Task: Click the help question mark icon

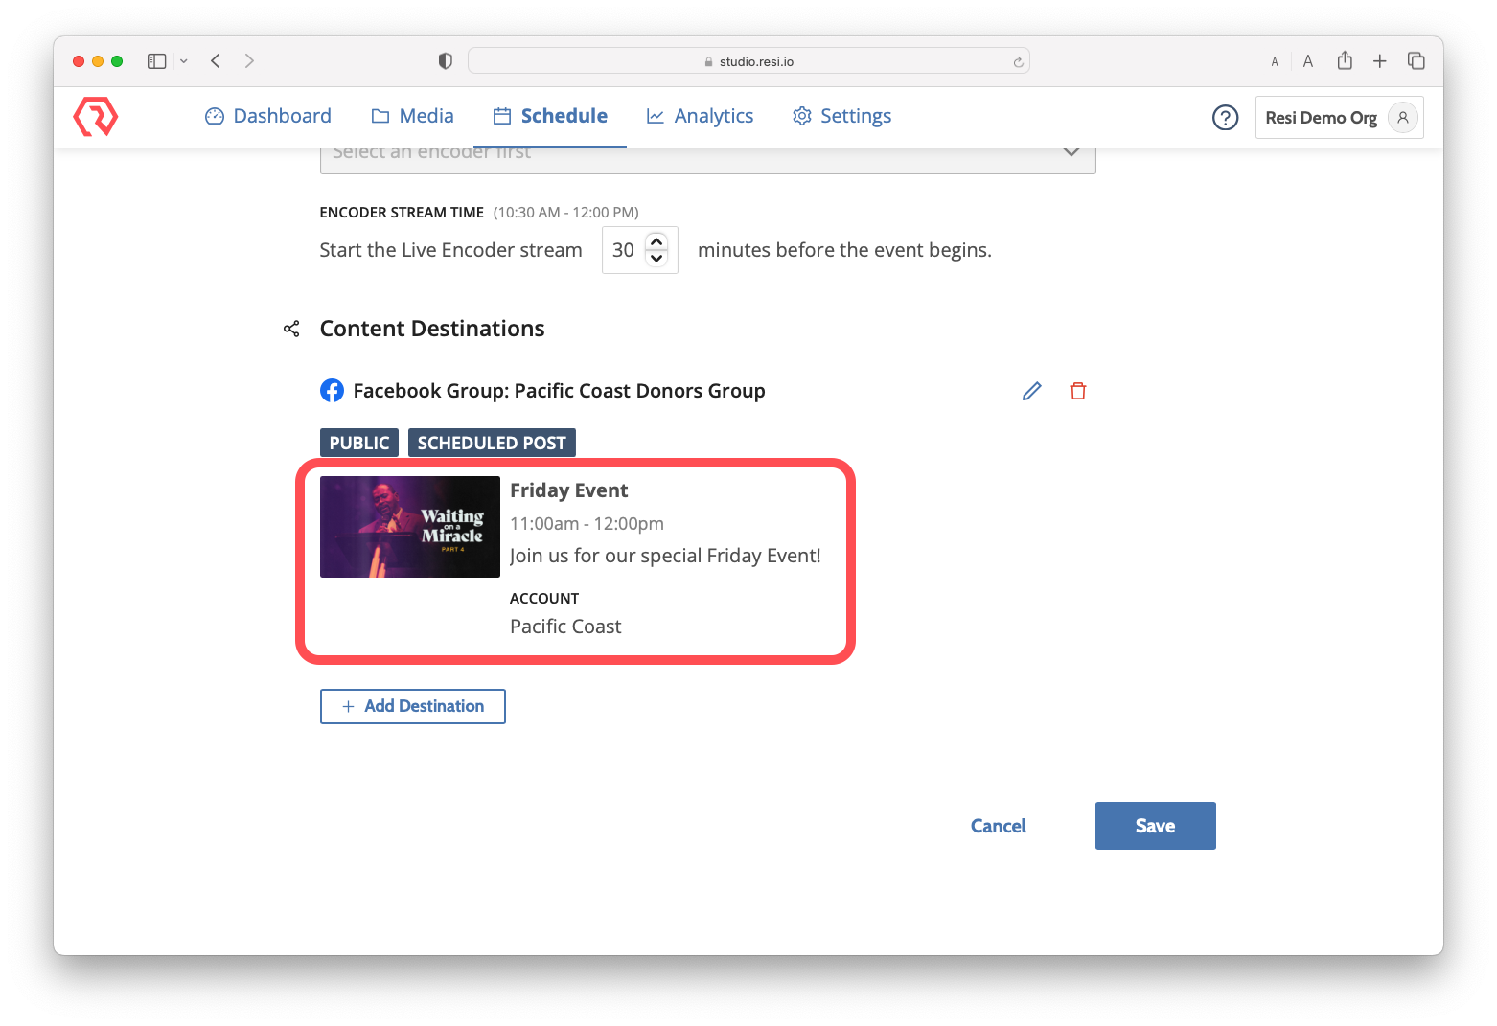Action: (x=1225, y=117)
